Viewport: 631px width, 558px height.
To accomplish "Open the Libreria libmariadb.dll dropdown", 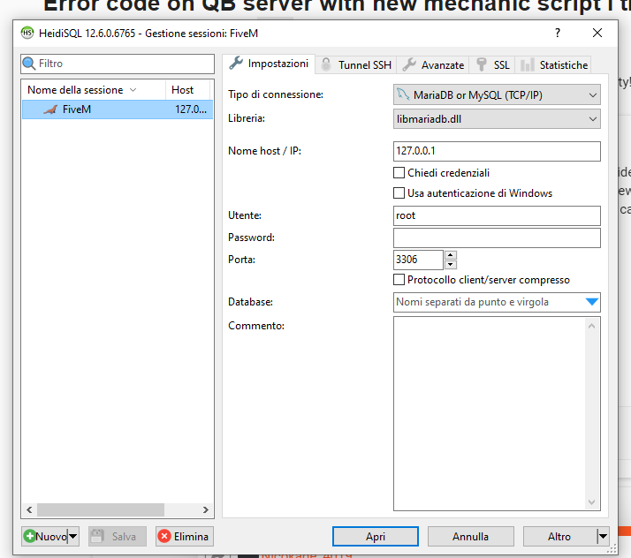I will tap(497, 119).
